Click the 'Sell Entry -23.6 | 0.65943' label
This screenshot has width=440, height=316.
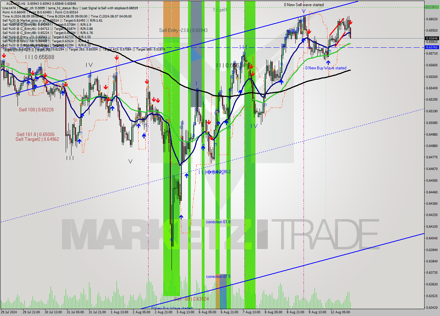[183, 30]
